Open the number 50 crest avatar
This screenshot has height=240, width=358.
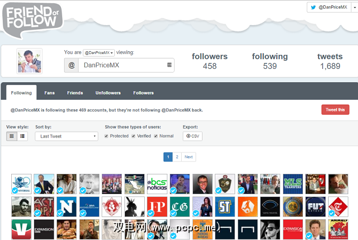(225, 184)
